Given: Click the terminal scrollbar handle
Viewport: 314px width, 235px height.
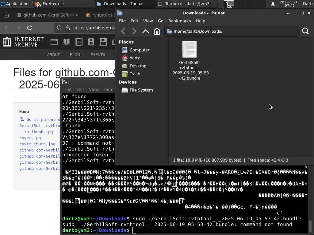Looking at the screenshot, I should click(x=311, y=226).
